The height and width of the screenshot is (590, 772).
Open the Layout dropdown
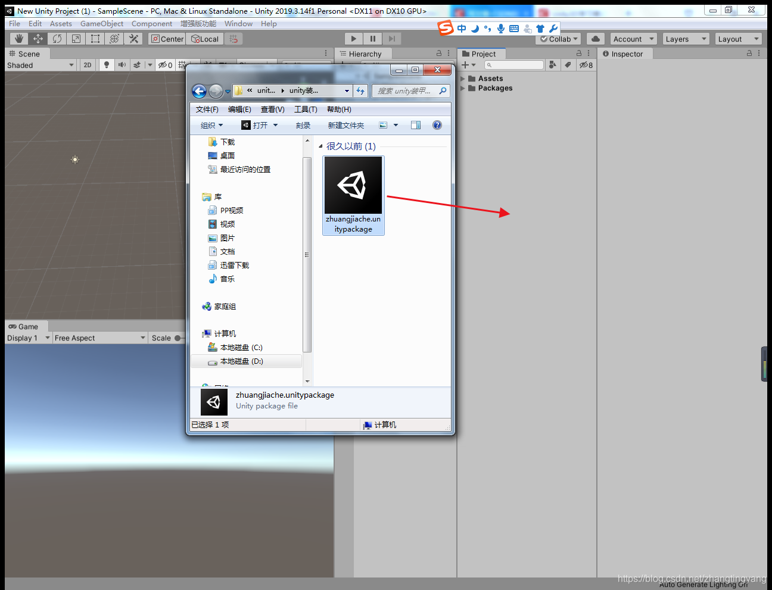coord(738,39)
